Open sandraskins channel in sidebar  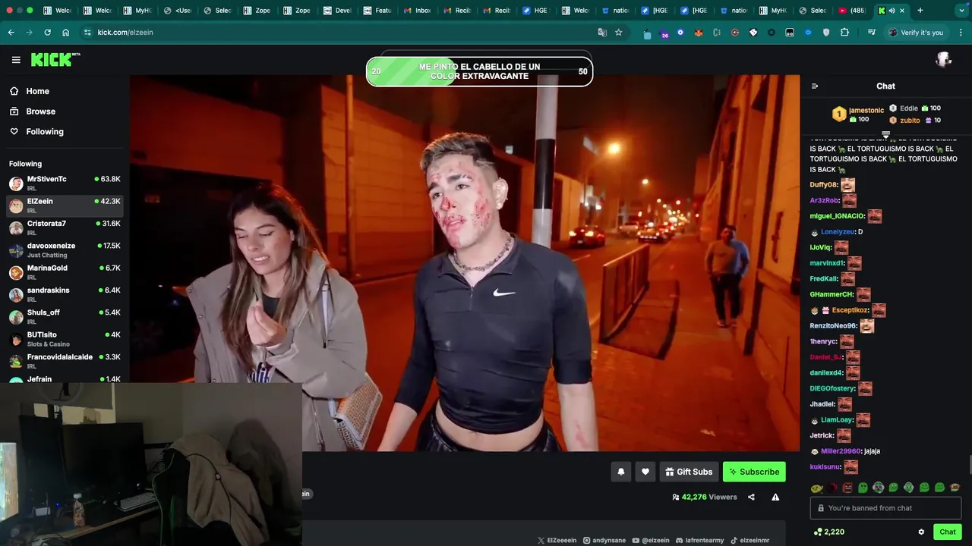tap(65, 294)
